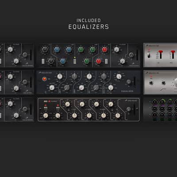Click the third lower band knob on the framed equalizer
Viewport: 177px width, 177px height.
pos(104,115)
